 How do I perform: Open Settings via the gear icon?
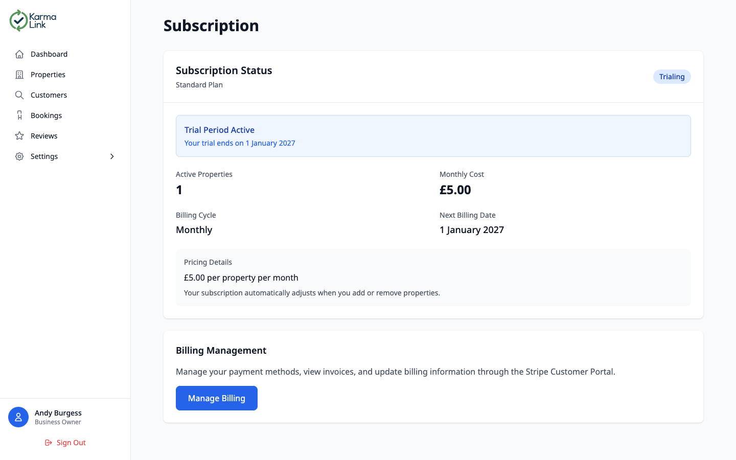19,156
